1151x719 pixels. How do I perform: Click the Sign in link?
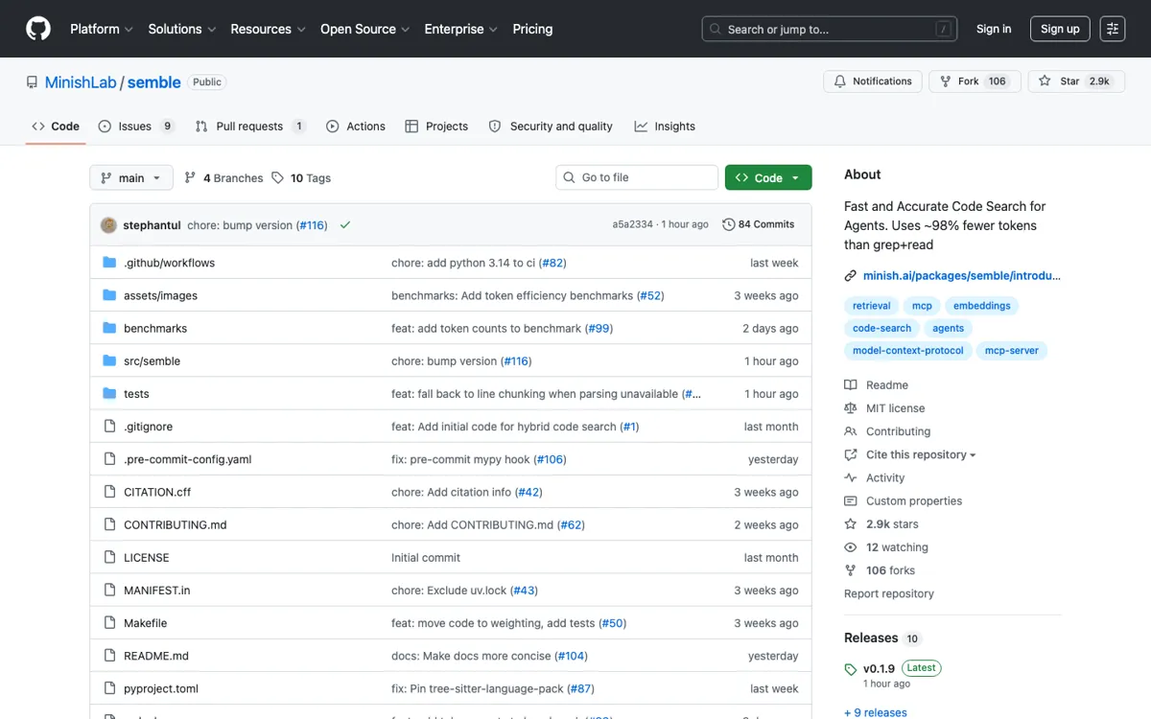(994, 29)
